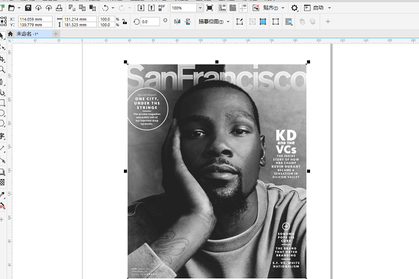This screenshot has height=279, width=419.
Task: Open the zoom level 100% dropdown
Action: pos(200,8)
